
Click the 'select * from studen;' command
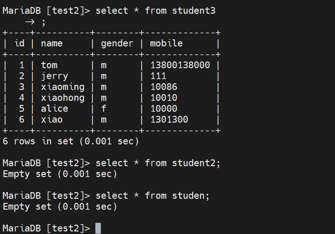coord(153,196)
